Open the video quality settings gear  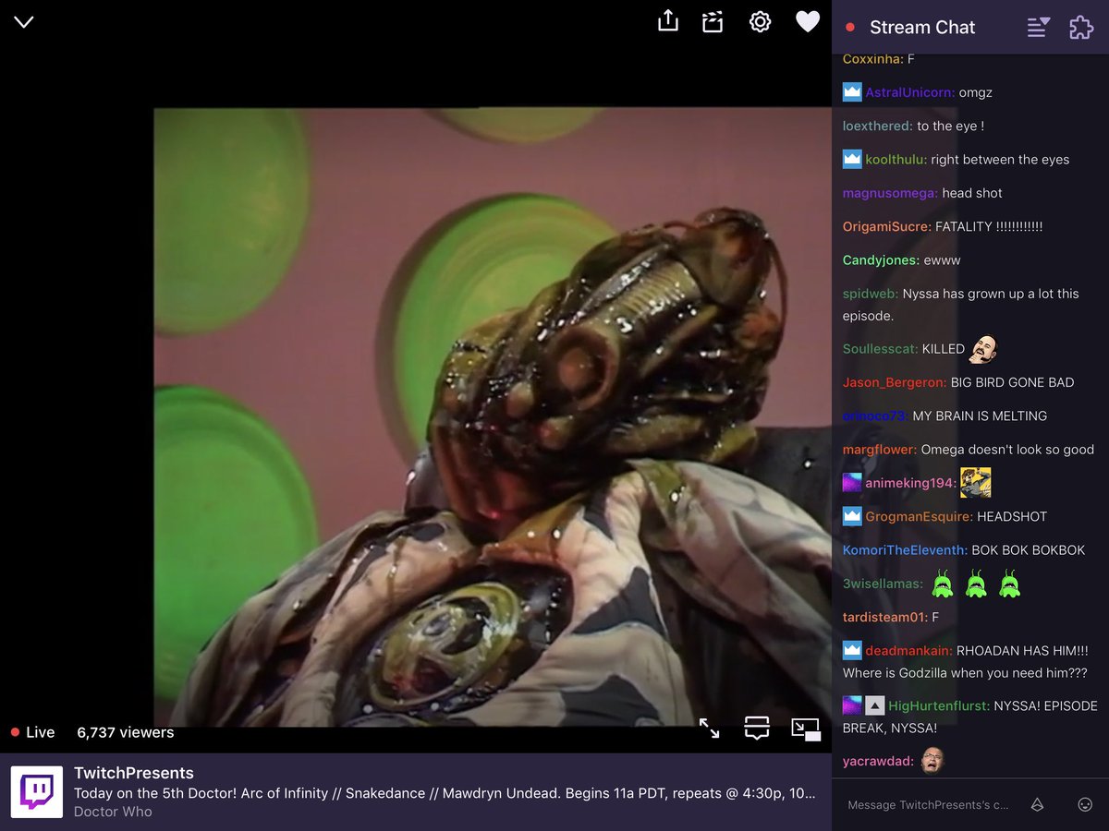760,20
